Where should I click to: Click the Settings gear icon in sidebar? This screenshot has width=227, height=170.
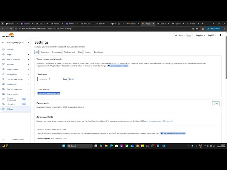[x=4, y=109]
